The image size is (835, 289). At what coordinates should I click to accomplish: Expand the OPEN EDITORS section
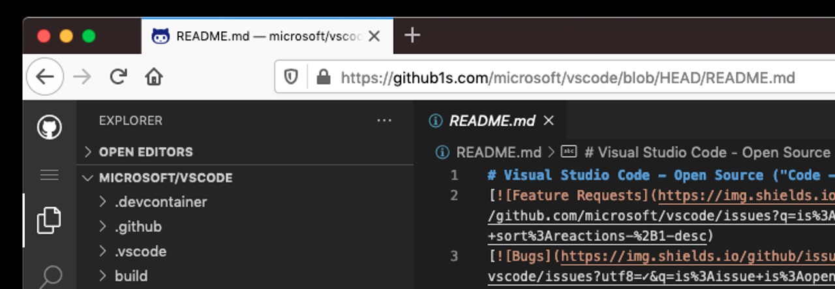click(x=245, y=152)
